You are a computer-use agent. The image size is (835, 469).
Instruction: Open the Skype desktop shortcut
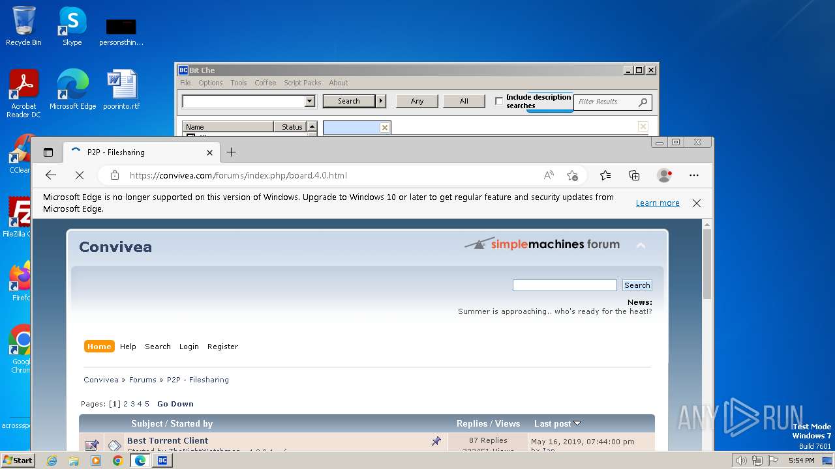coord(72,26)
